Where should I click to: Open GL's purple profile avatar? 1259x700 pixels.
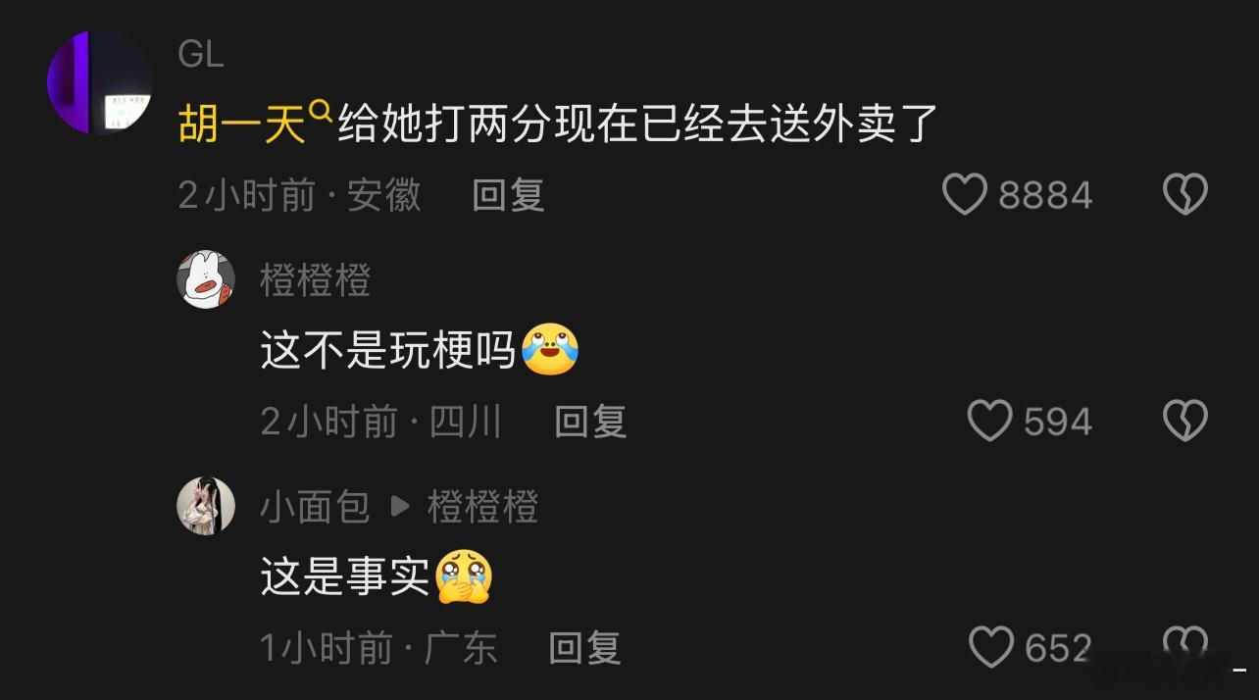100,82
